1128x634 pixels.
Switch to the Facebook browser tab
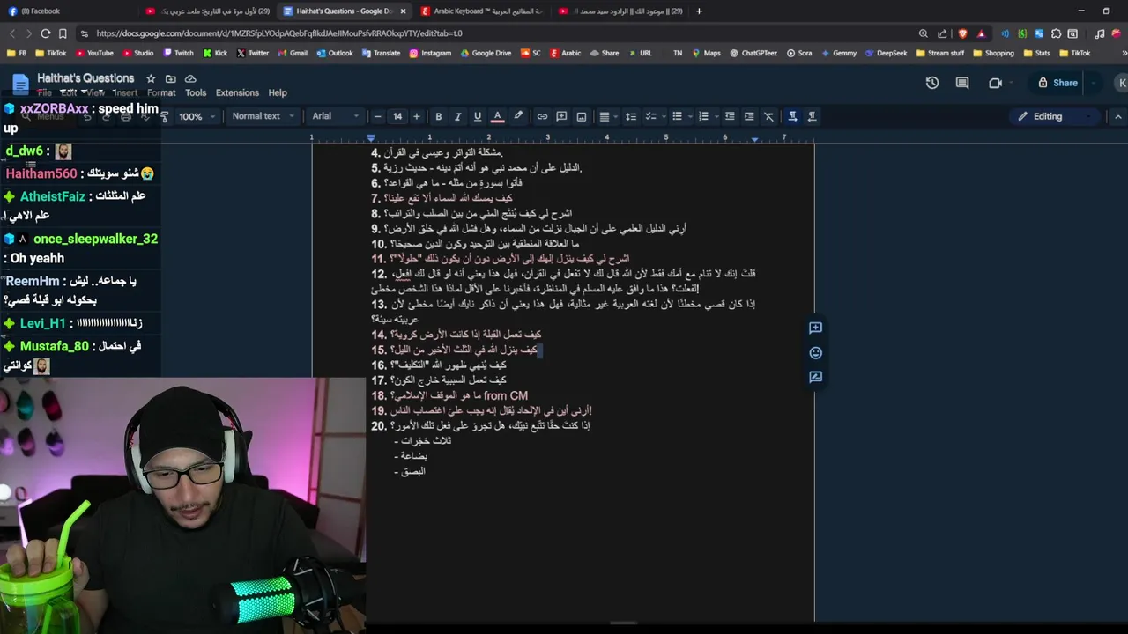tap(69, 11)
